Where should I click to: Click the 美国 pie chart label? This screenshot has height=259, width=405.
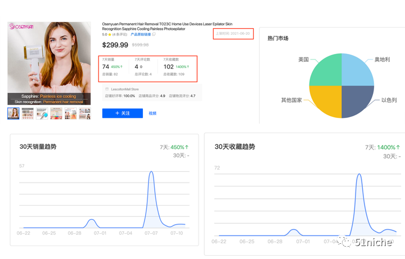[304, 60]
